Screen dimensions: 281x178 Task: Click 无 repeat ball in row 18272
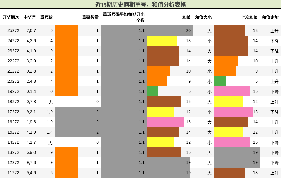(51, 102)
